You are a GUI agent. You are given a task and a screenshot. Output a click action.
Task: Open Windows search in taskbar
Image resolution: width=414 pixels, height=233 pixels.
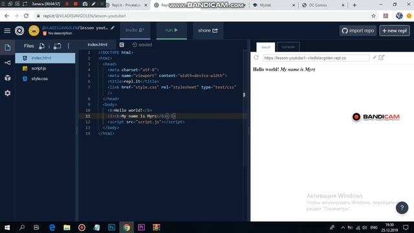(x=22, y=227)
